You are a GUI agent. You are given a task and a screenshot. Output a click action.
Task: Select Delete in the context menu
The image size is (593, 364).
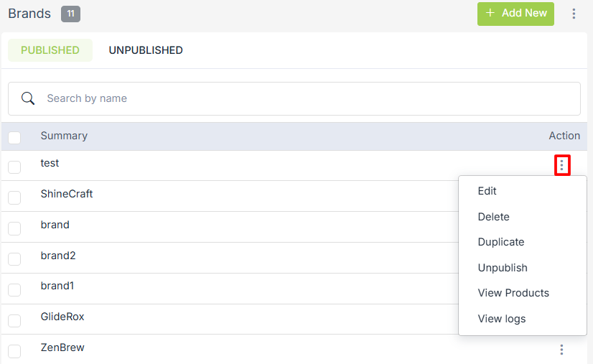[493, 217]
